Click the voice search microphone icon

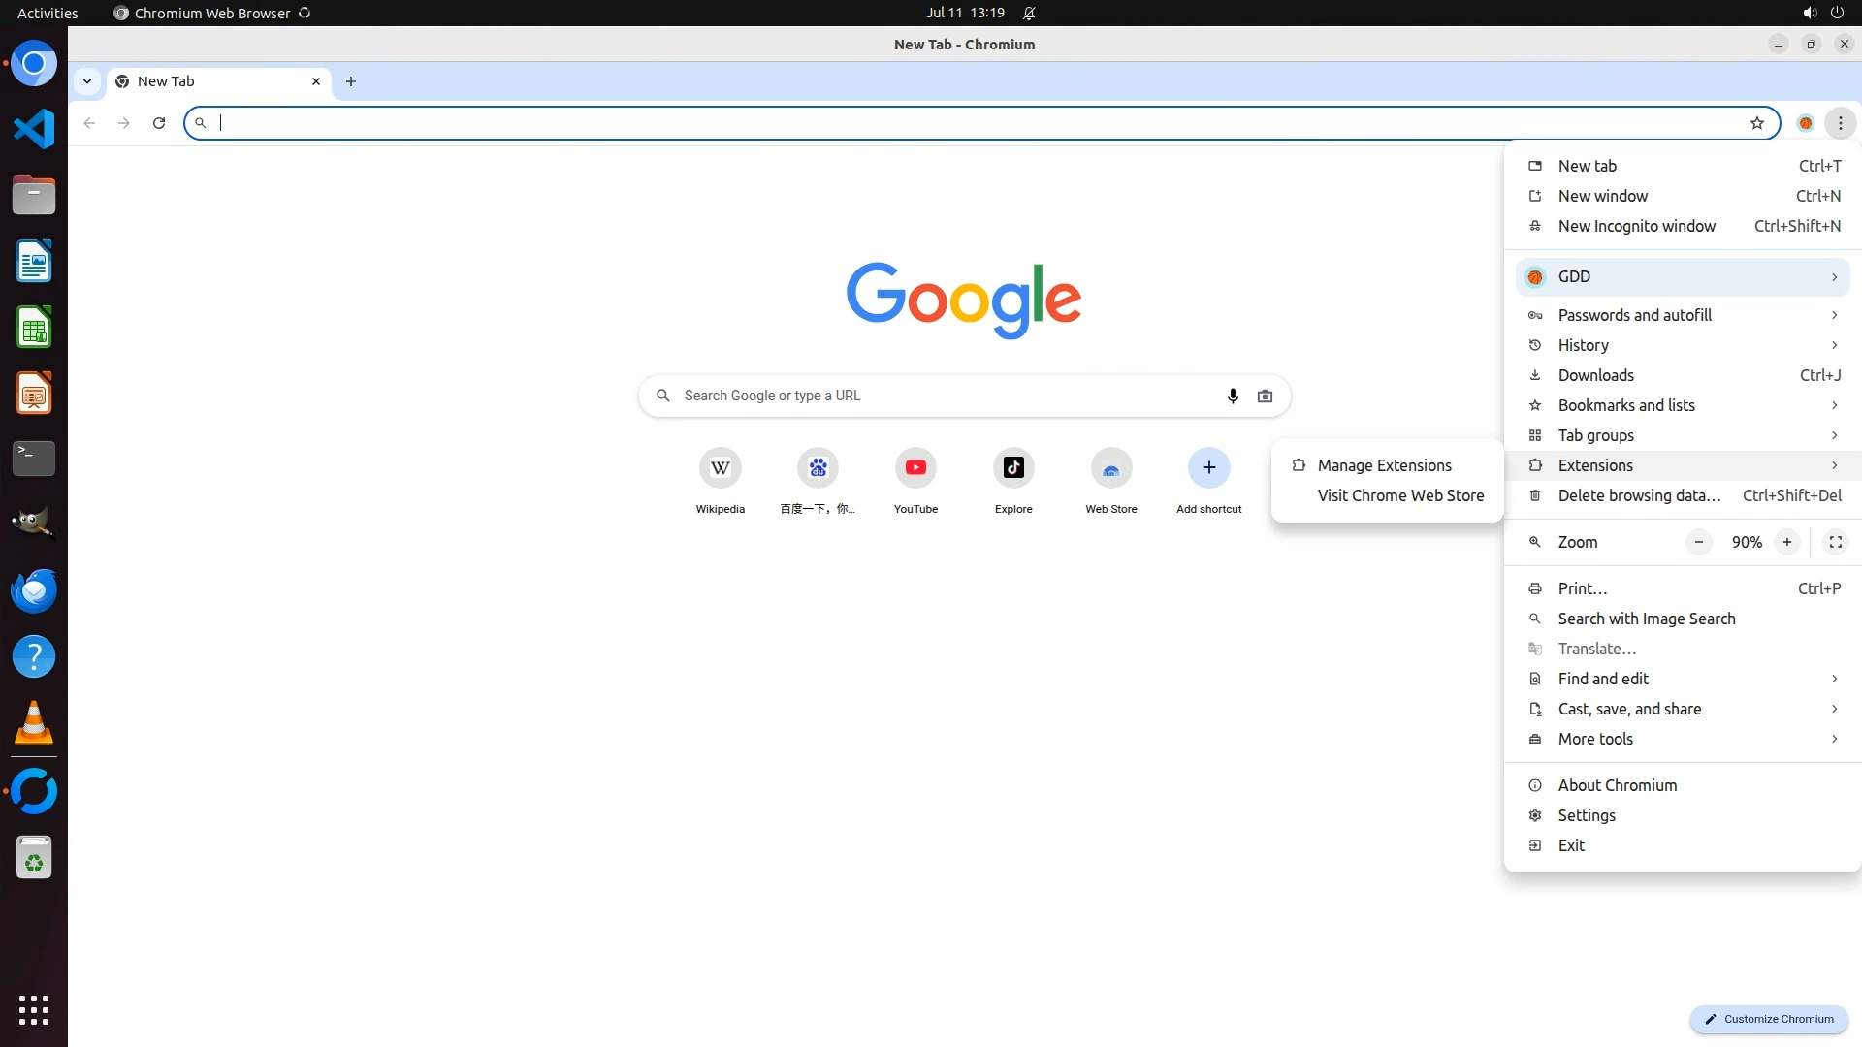[1232, 396]
